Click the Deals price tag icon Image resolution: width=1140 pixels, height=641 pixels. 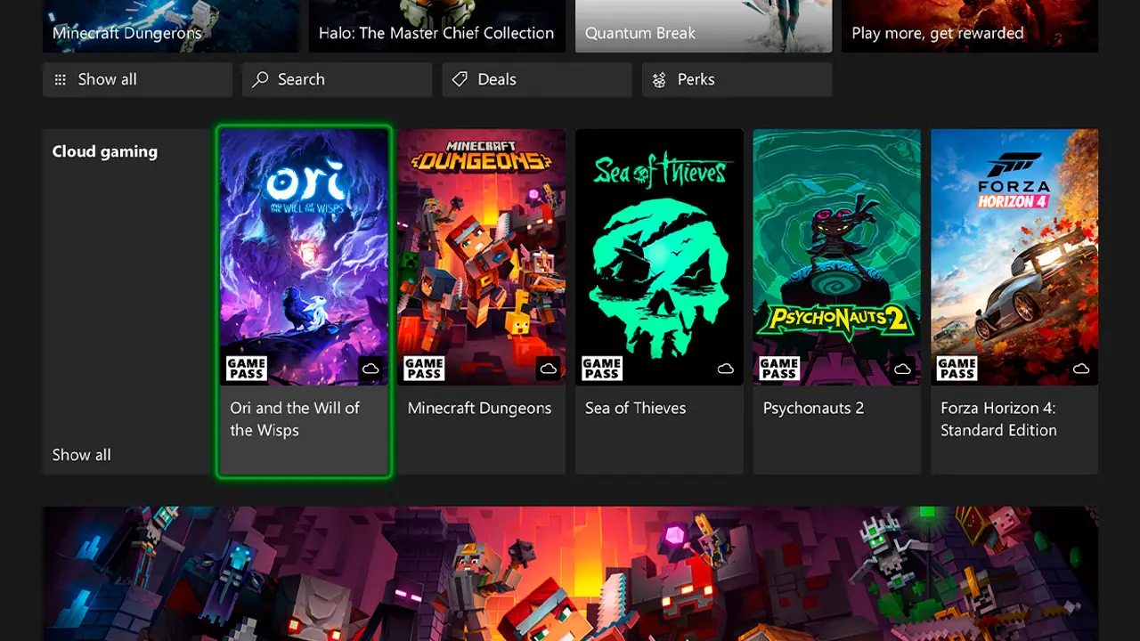tap(460, 79)
